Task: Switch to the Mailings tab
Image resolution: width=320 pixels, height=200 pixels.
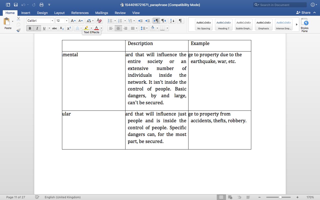Action: coord(102,13)
